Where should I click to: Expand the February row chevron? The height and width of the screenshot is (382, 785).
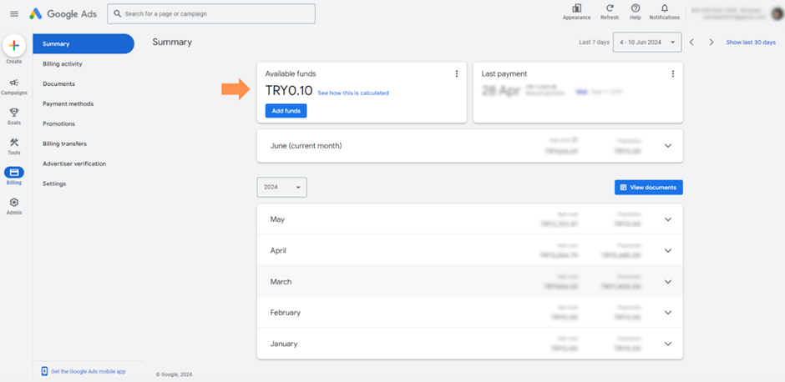click(x=668, y=313)
